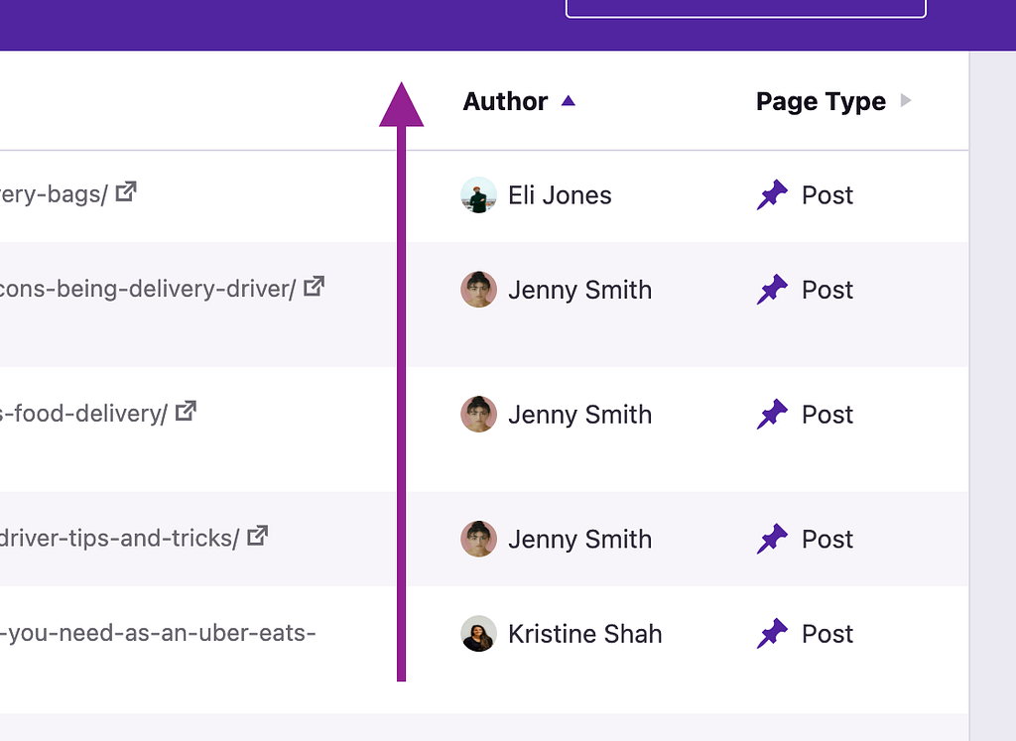Screen dimensions: 1016x741
Task: Sort by Author using the up triangle
Action: click(x=569, y=101)
